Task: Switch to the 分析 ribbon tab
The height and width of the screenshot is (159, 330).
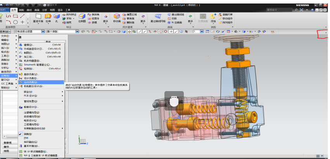Action: tap(45, 10)
